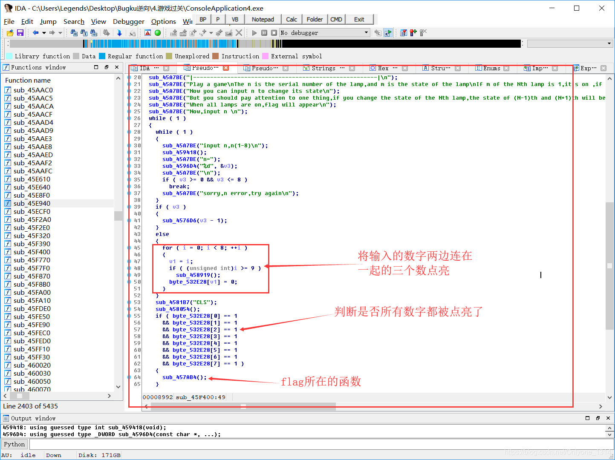This screenshot has width=615, height=460.
Task: Click the first binoculars search icon
Action: [x=74, y=33]
